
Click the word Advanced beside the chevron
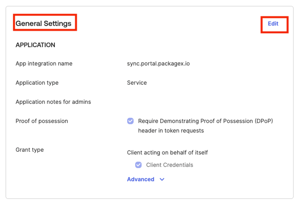pos(141,180)
